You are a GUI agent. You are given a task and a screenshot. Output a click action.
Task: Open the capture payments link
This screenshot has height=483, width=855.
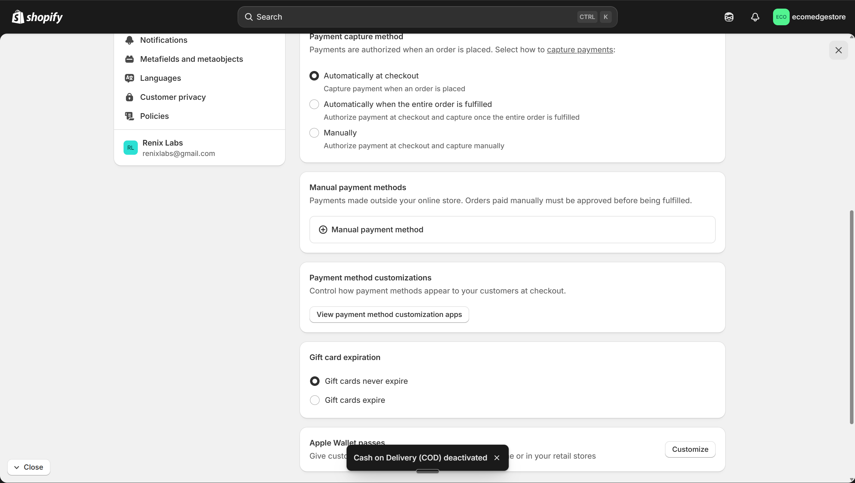point(581,50)
